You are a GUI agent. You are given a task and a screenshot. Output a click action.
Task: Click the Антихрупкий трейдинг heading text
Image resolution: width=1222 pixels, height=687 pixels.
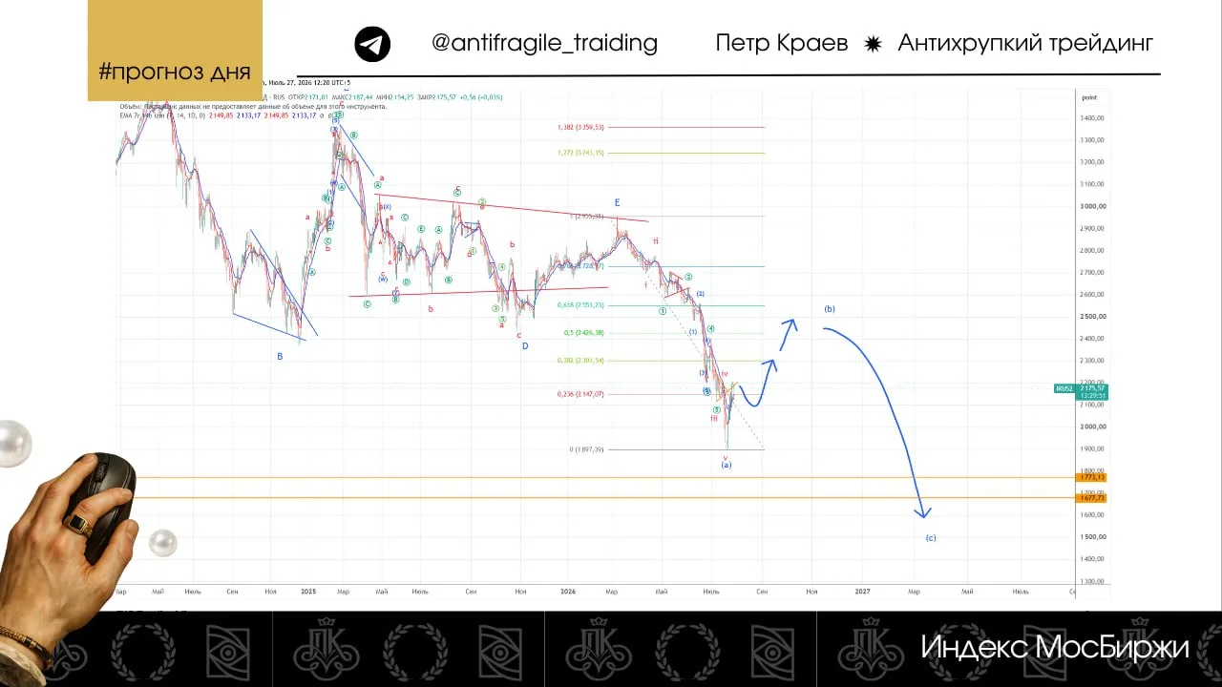pyautogui.click(x=1025, y=43)
